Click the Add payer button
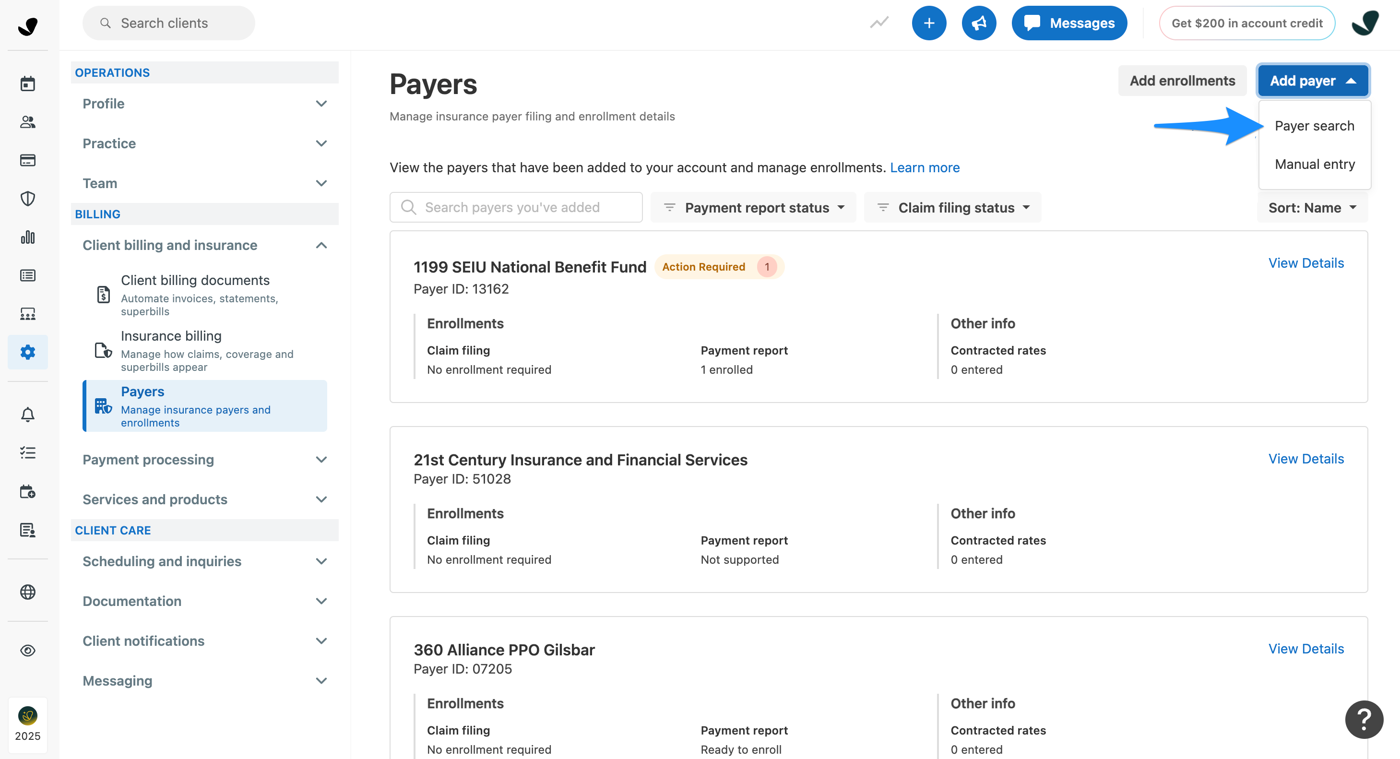The width and height of the screenshot is (1400, 759). 1313,81
